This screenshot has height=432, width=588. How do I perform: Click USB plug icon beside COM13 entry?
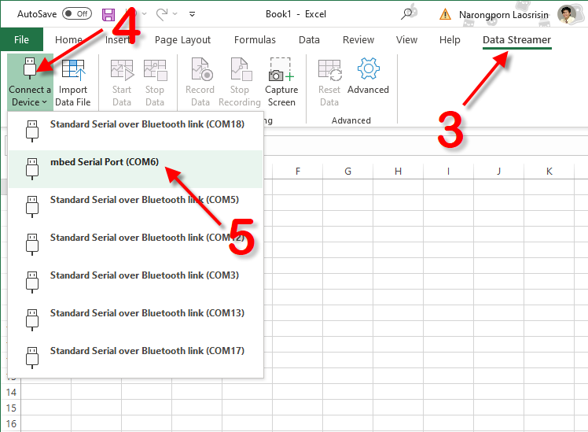(32, 319)
